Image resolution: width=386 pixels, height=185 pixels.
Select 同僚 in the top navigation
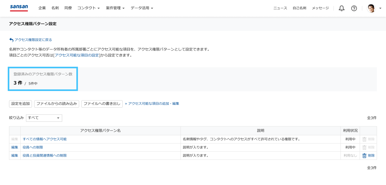click(68, 8)
